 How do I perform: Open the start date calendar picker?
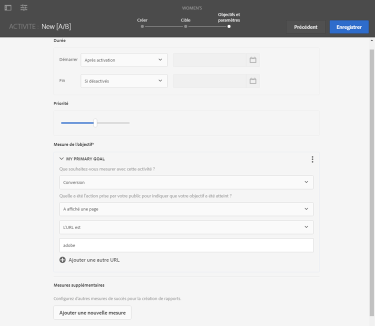[x=253, y=60]
